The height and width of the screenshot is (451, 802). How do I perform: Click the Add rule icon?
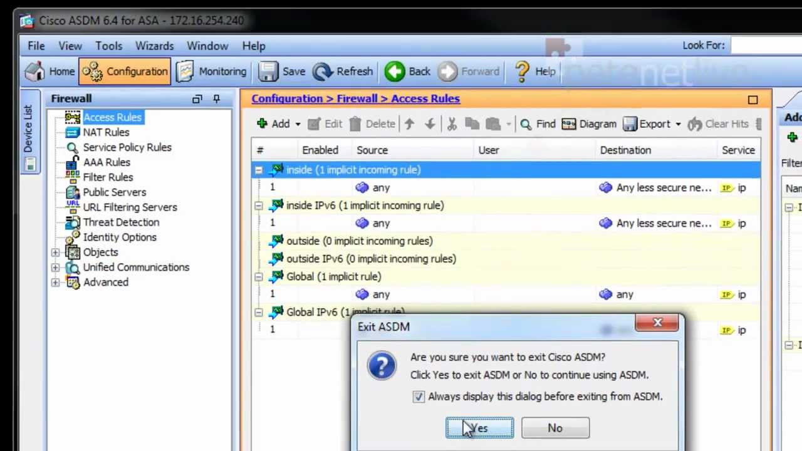pos(273,124)
